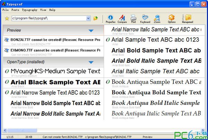Select Arial Italic Sample Text row
The width and height of the screenshot is (208, 140).
(x=154, y=72)
